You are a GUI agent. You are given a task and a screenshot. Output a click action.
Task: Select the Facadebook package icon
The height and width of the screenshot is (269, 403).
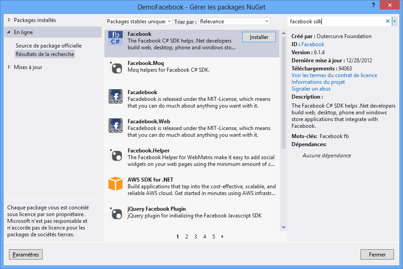[116, 96]
